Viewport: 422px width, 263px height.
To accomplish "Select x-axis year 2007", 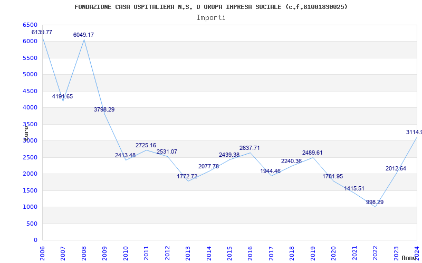I will pos(63,254).
